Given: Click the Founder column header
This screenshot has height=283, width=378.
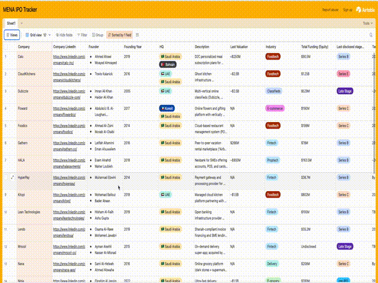Looking at the screenshot, I should (105, 47).
